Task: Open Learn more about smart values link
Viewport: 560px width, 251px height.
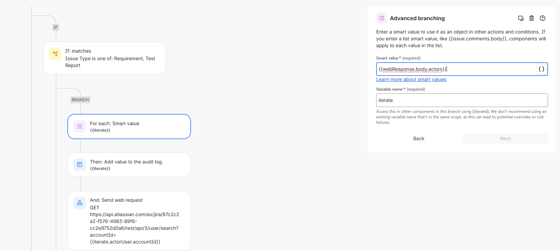Action: pos(411,79)
